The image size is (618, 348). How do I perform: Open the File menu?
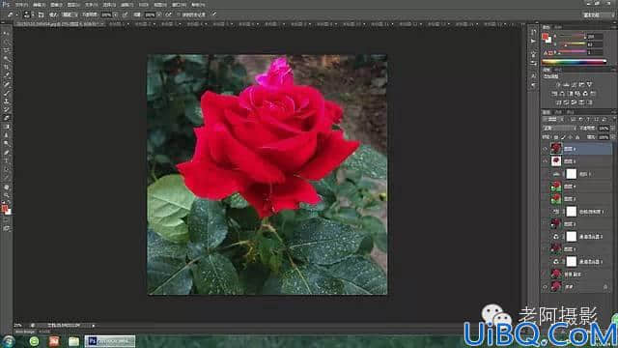coord(21,5)
